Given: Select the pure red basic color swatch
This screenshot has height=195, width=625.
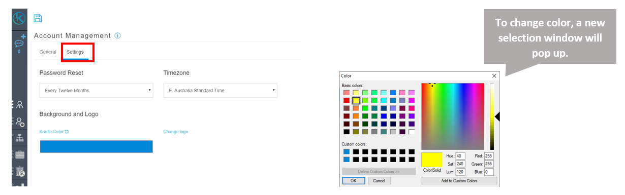Looking at the screenshot, I should click(347, 100).
